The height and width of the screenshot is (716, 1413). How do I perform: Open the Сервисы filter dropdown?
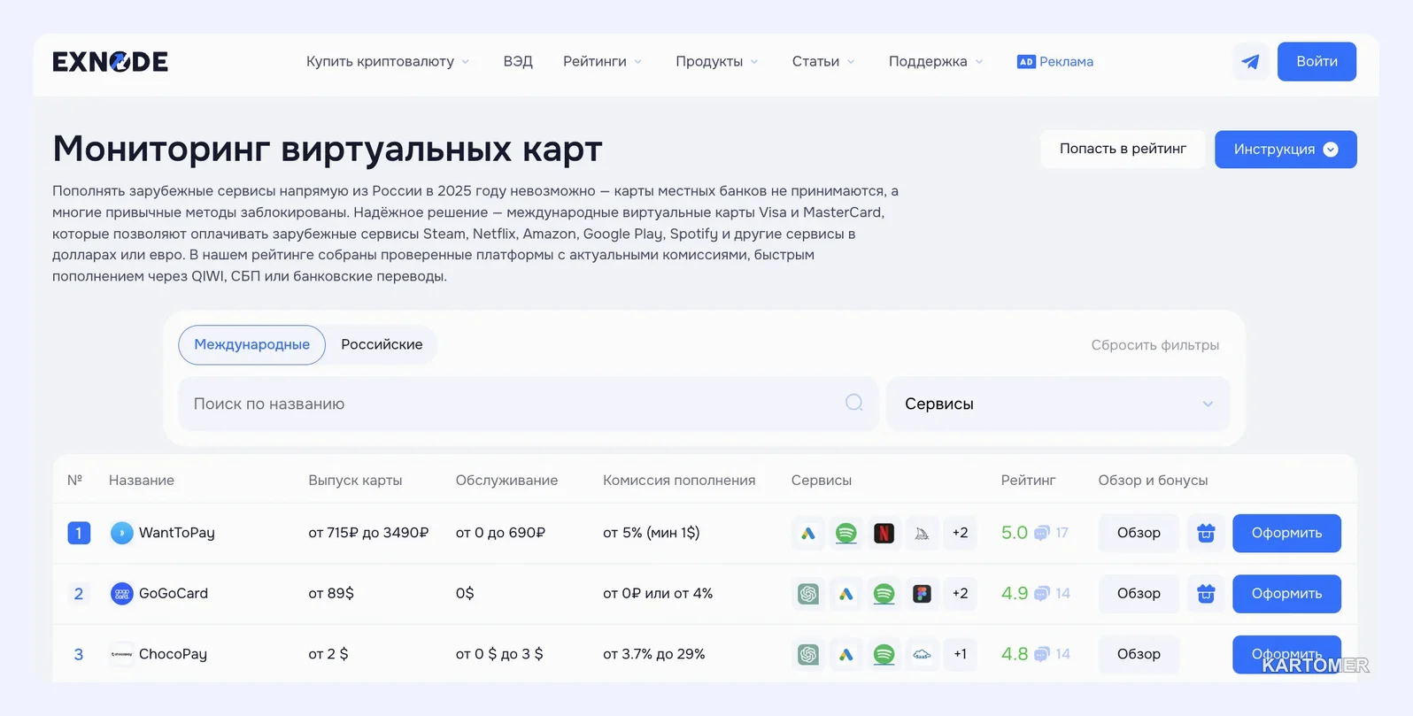[1058, 404]
